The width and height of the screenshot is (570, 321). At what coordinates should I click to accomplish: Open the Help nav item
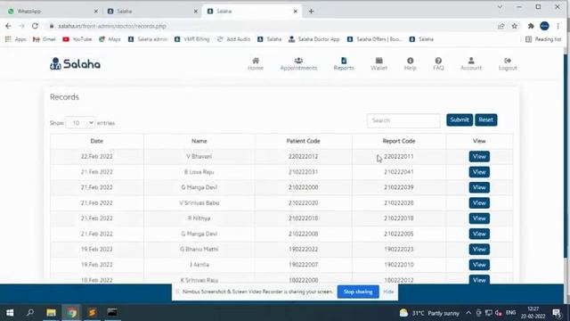pos(410,64)
